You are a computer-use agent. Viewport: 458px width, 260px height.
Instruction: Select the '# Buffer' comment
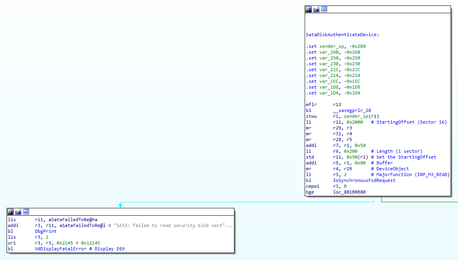382,163
